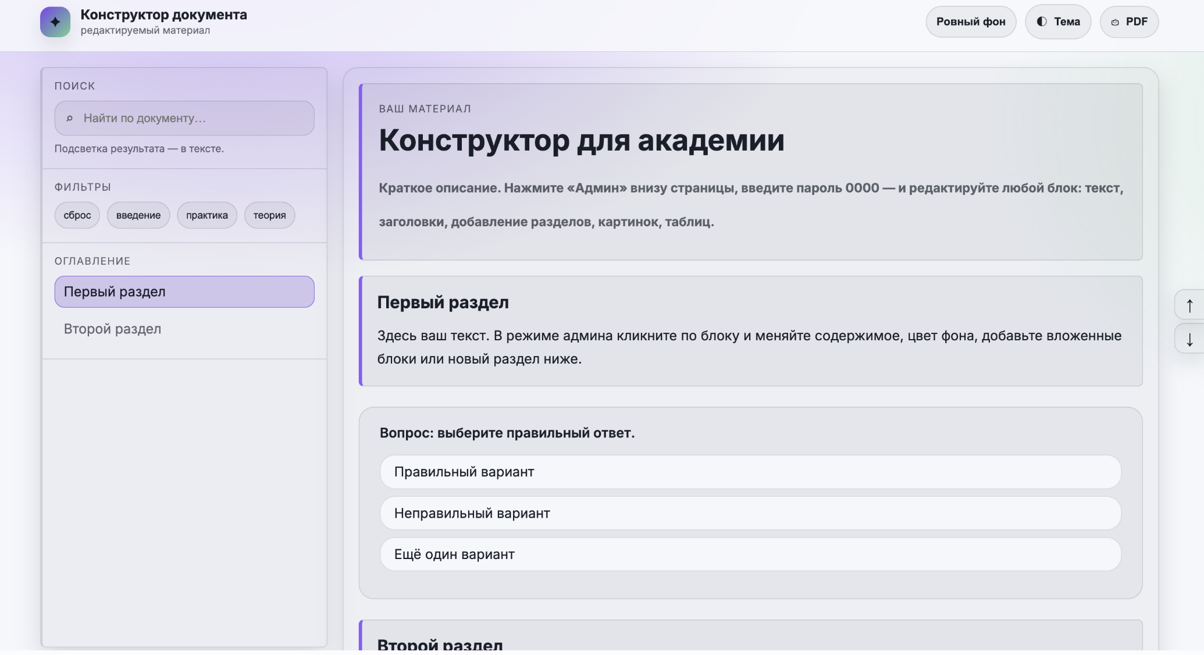Image resolution: width=1204 pixels, height=655 pixels.
Task: Enable the «введение» filter chip
Action: [138, 215]
